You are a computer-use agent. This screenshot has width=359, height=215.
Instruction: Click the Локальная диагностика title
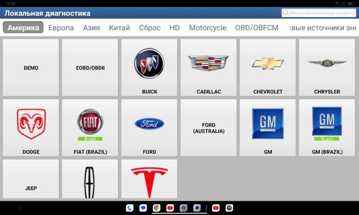[x=47, y=13]
